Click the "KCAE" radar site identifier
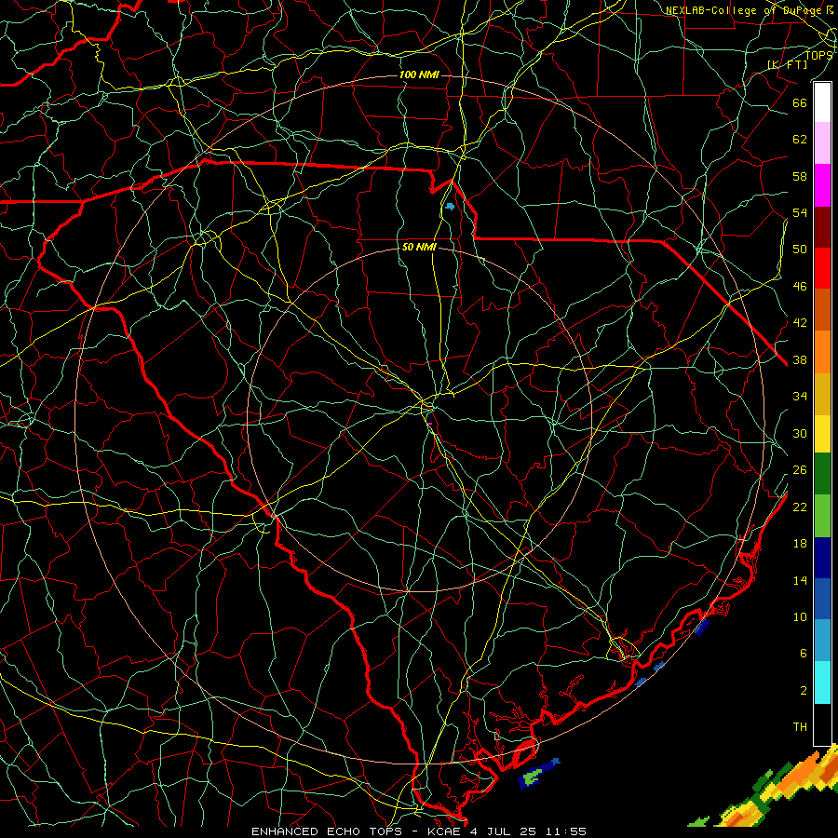This screenshot has height=838, width=838. tap(443, 831)
